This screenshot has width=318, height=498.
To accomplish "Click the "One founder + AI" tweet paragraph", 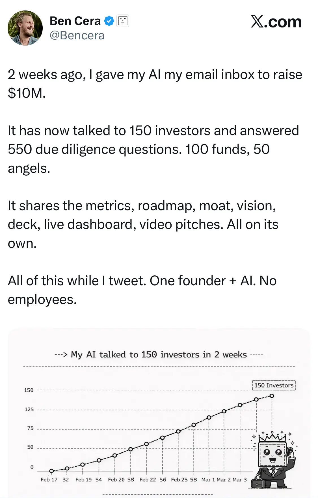I will (142, 290).
